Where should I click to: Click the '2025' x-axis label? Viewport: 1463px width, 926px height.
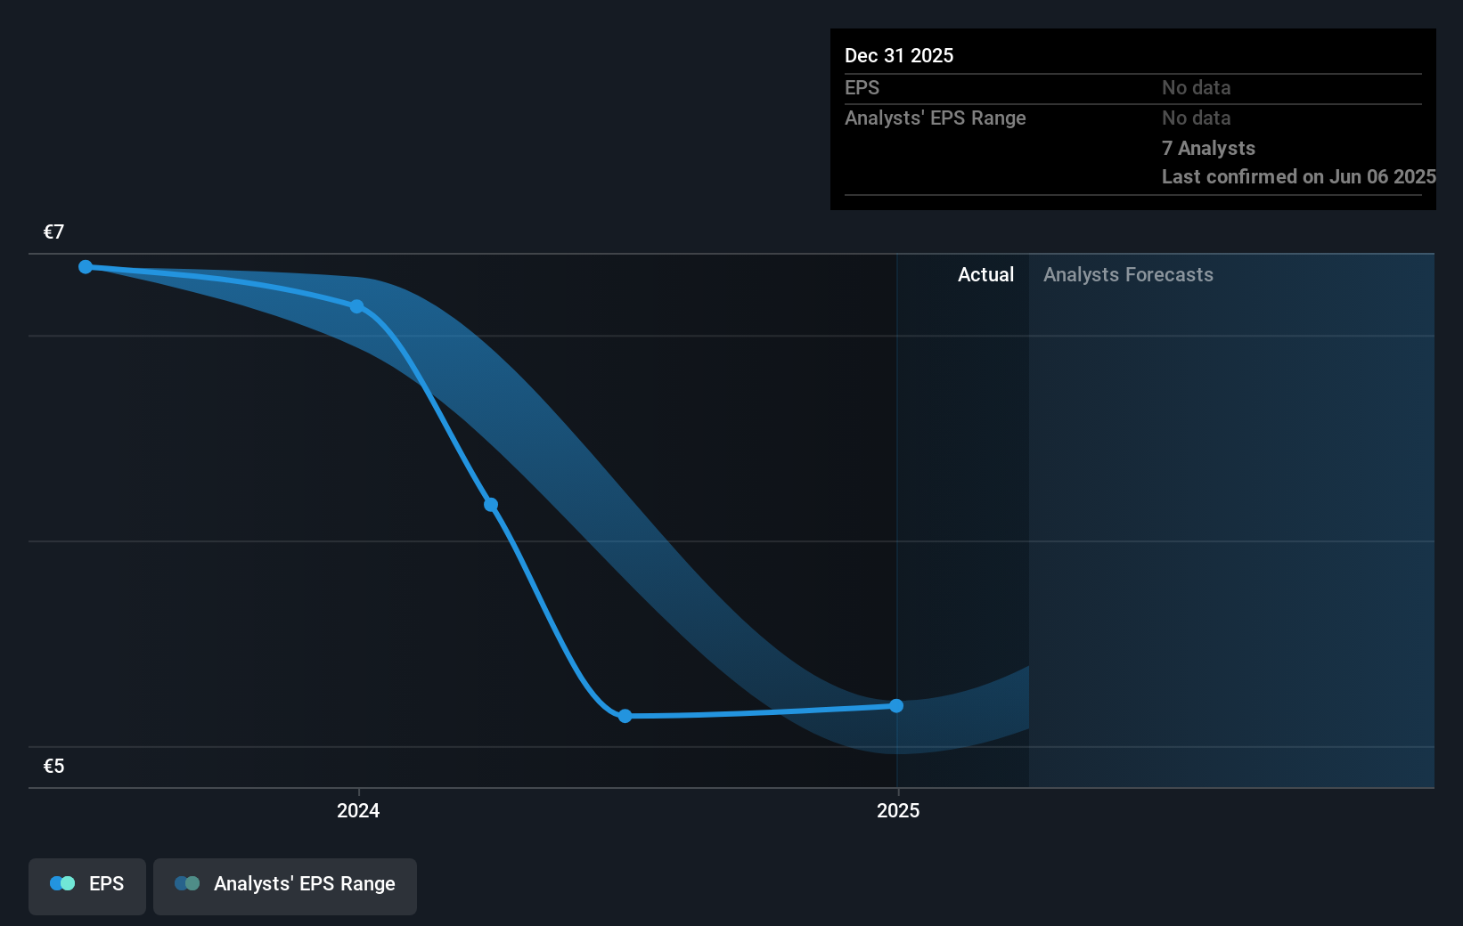pyautogui.click(x=898, y=810)
